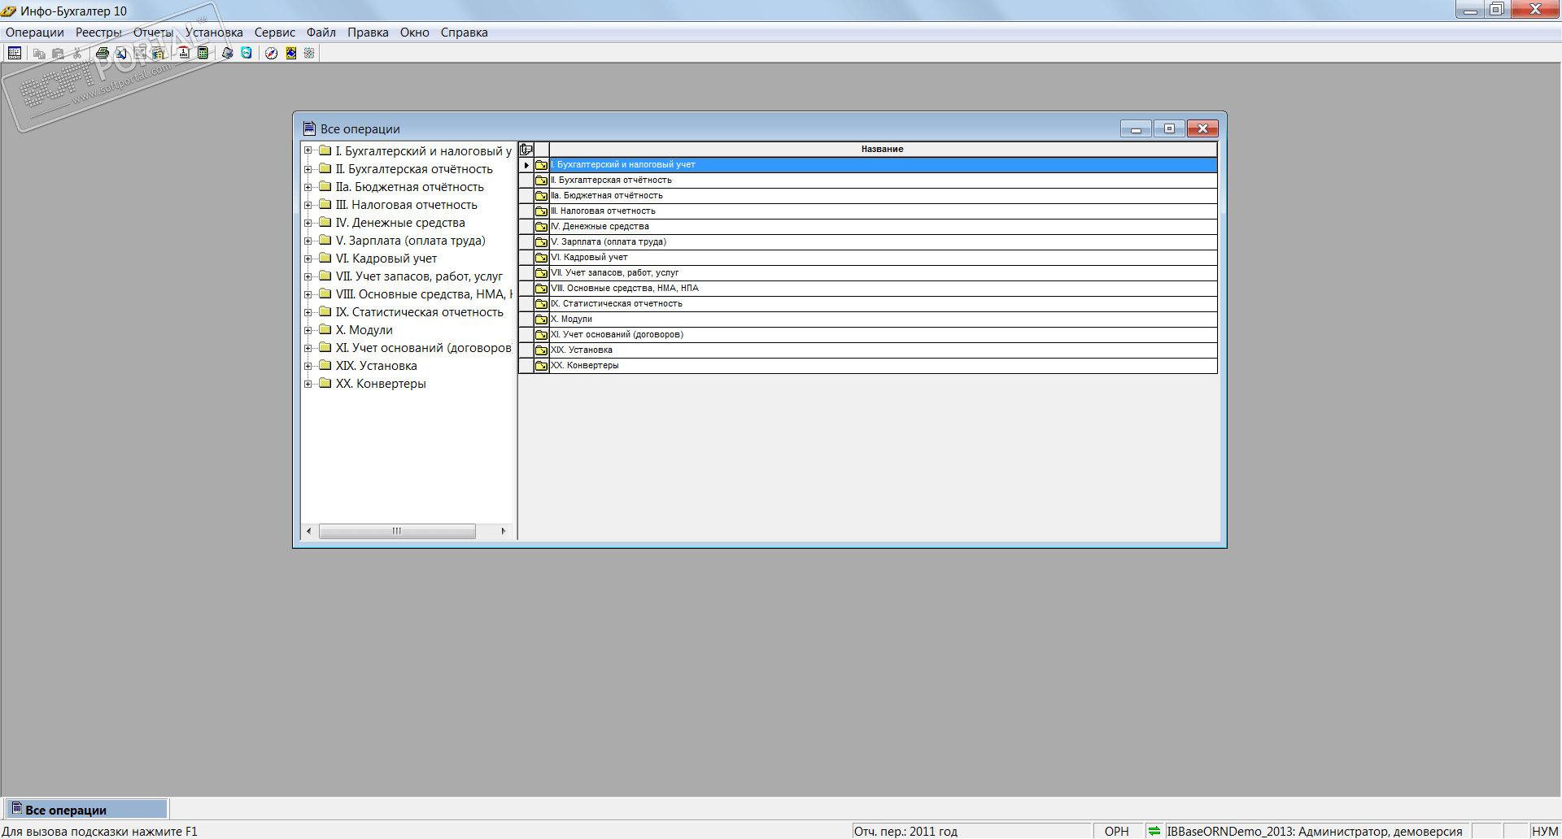This screenshot has width=1562, height=839.
Task: Click the dotted pattern toolbar icon
Action: click(309, 53)
